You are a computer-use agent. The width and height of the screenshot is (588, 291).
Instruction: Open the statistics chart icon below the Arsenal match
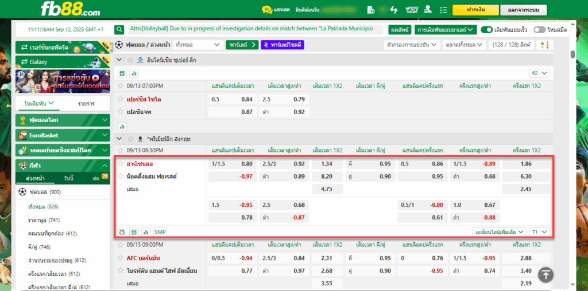pyautogui.click(x=145, y=232)
